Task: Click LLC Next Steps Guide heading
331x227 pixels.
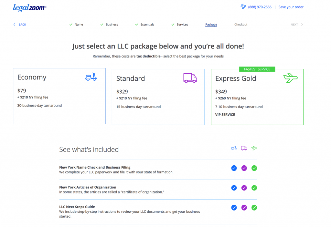Action: (77, 207)
